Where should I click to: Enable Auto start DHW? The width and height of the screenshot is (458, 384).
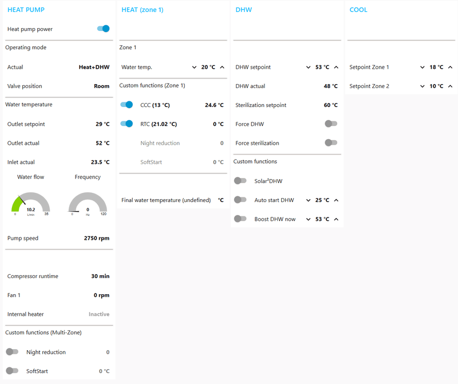240,200
